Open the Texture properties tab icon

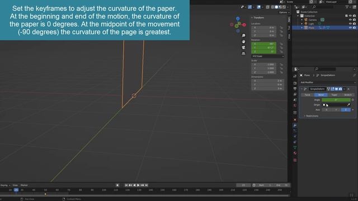click(x=295, y=160)
